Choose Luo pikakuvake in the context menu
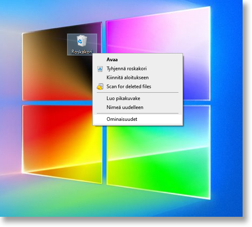 (x=138, y=98)
